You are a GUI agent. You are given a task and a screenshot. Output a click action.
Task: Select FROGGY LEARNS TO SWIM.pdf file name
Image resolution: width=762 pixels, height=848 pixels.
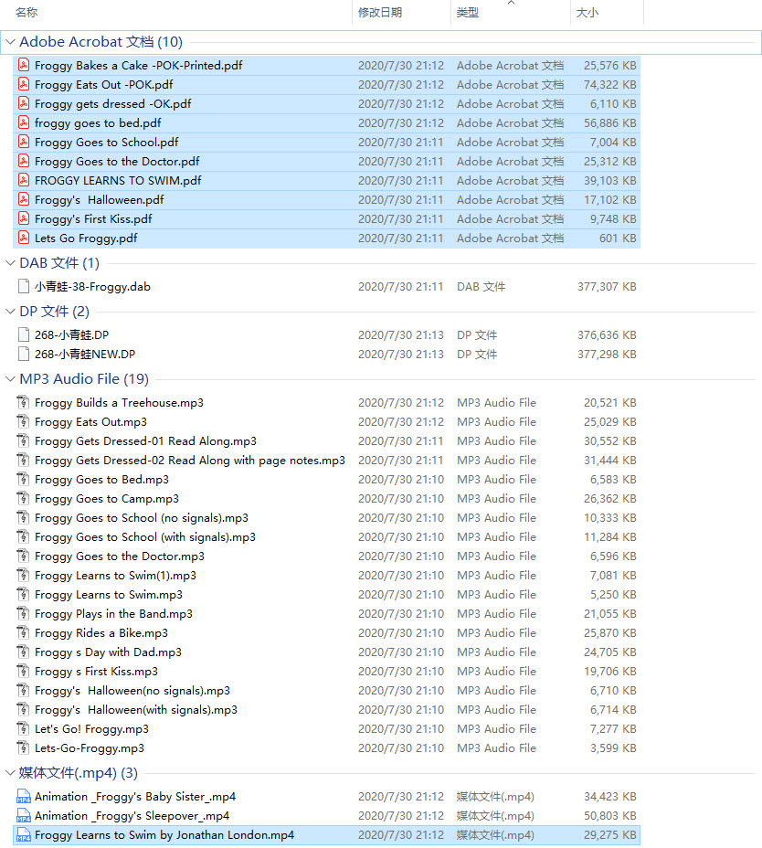click(118, 181)
